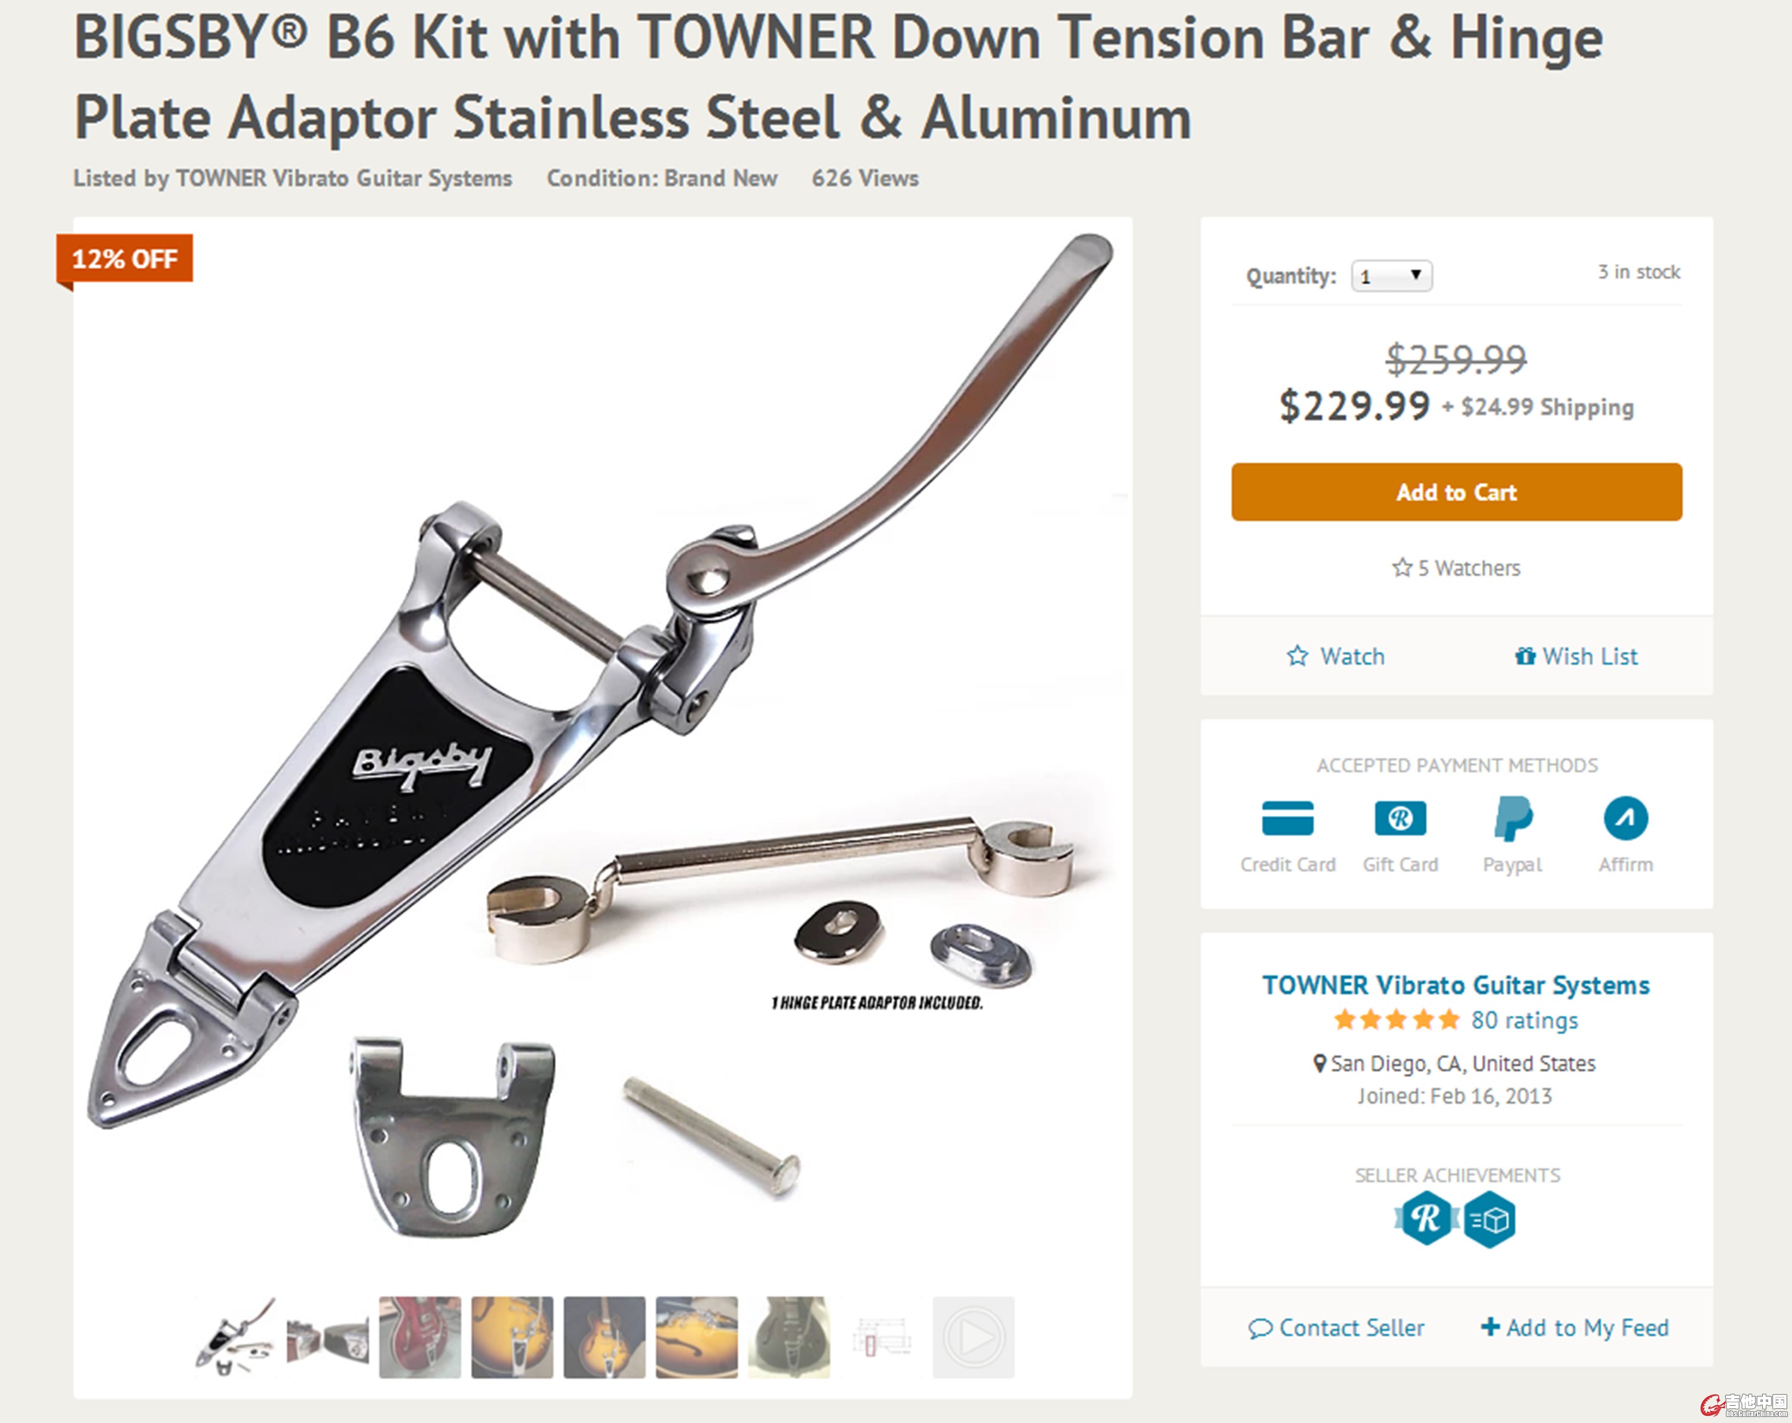Open the Quantity dropdown
1792x1423 pixels.
[x=1391, y=276]
